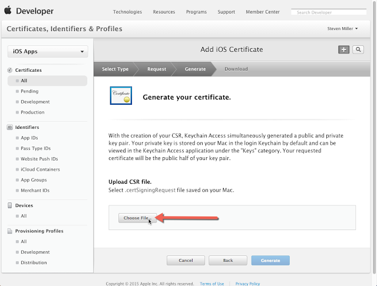Open the iOS Apps platform dropdown
Screen dimensions: 377x286
48,51
